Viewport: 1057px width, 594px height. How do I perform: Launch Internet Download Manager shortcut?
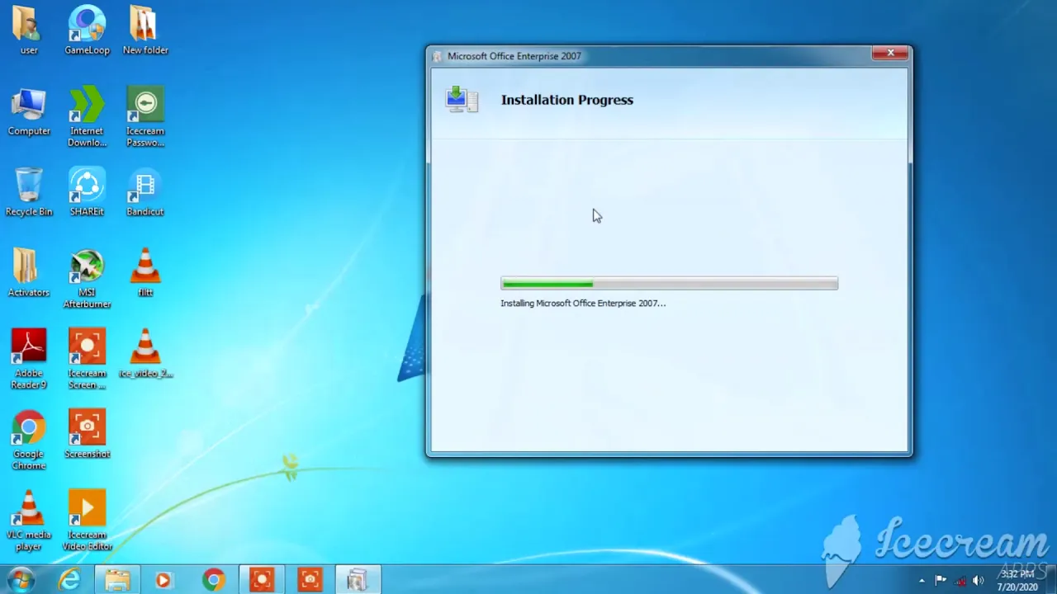pos(87,116)
